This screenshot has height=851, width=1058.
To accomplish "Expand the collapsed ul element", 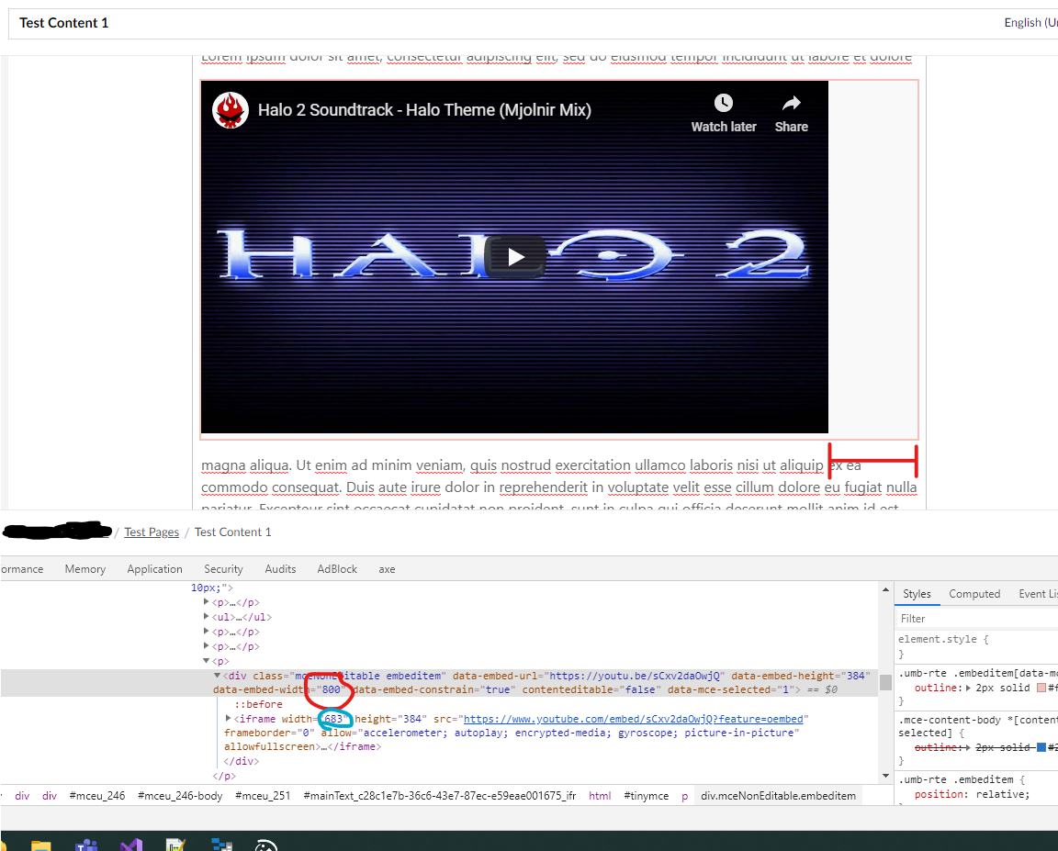I will (206, 616).
